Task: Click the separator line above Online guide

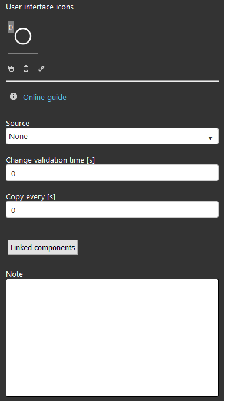Action: click(x=112, y=81)
